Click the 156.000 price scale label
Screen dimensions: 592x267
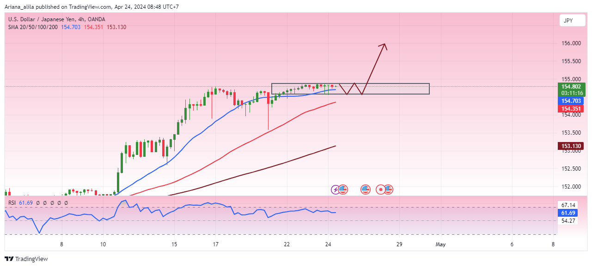[571, 43]
